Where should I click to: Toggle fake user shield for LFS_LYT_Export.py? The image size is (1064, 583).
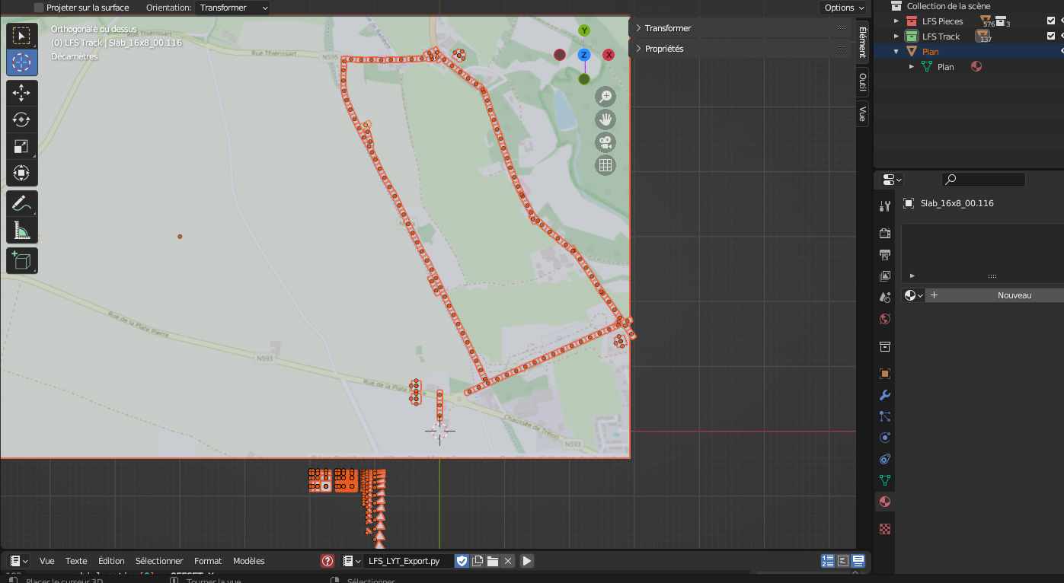click(x=462, y=561)
